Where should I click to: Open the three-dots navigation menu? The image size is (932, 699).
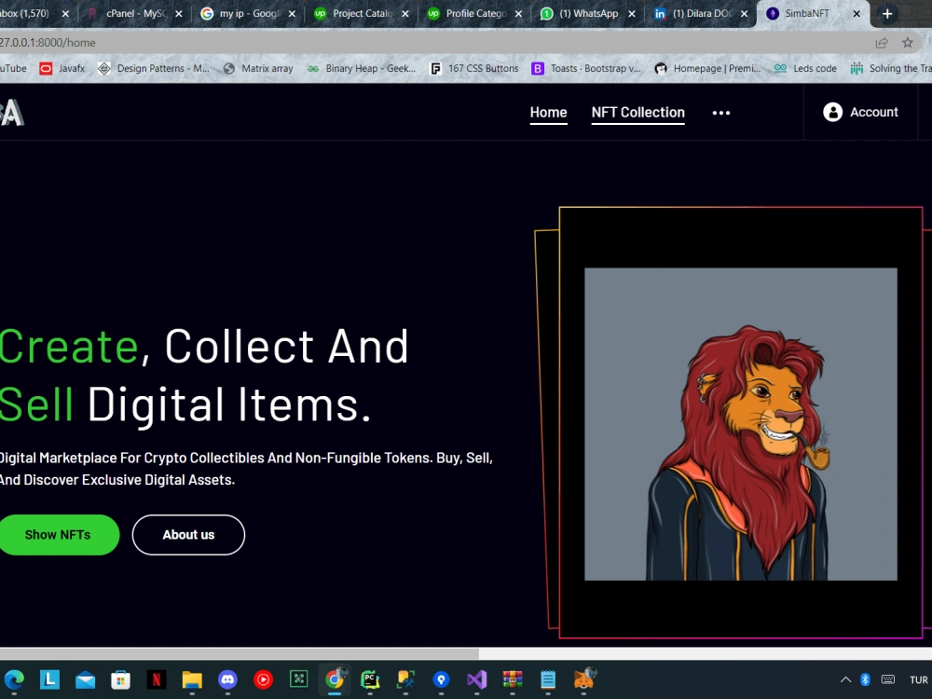721,113
